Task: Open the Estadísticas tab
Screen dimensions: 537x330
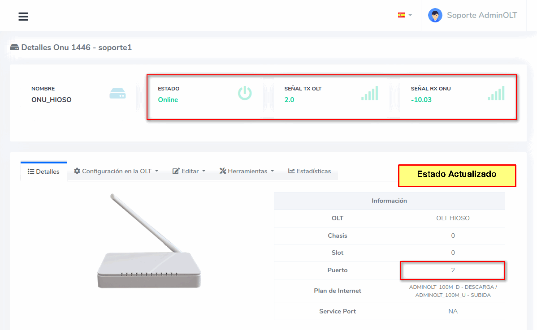Action: [309, 171]
